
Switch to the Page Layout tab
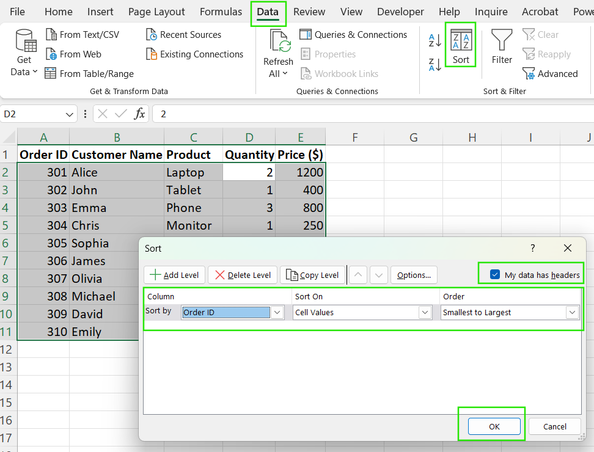tap(156, 12)
